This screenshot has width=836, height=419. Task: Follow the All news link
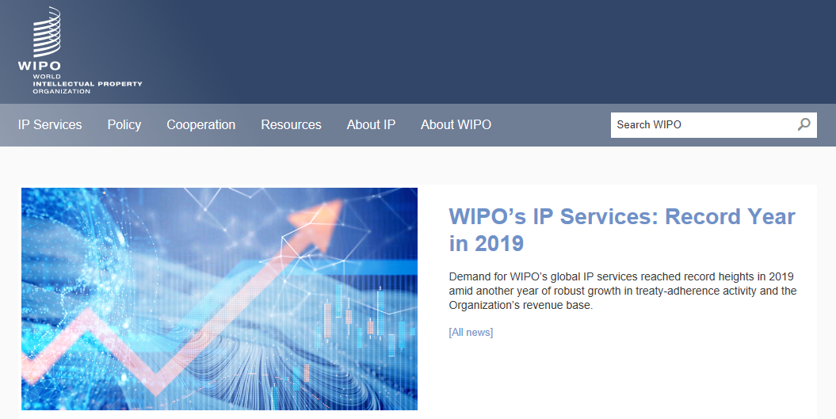(471, 332)
